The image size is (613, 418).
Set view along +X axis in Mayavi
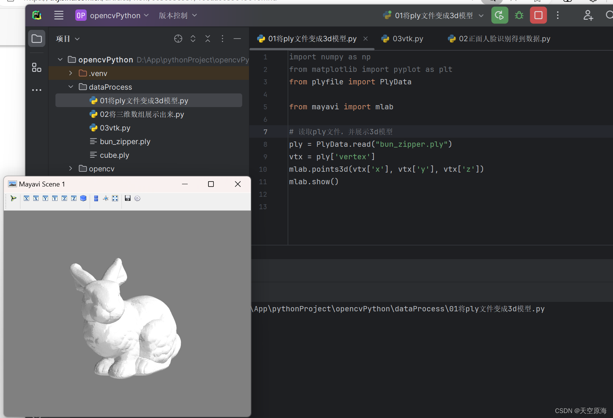(x=26, y=198)
